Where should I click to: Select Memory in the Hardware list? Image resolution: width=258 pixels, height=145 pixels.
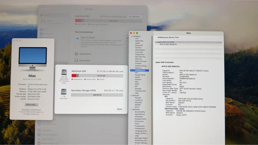[x=138, y=68]
